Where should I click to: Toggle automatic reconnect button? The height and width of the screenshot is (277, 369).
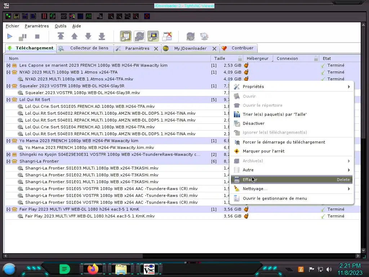point(139,36)
